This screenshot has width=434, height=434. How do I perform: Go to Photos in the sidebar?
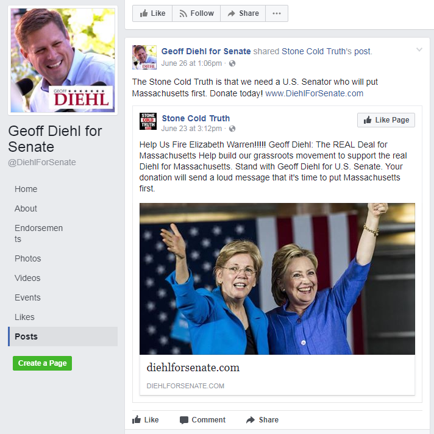click(x=27, y=258)
